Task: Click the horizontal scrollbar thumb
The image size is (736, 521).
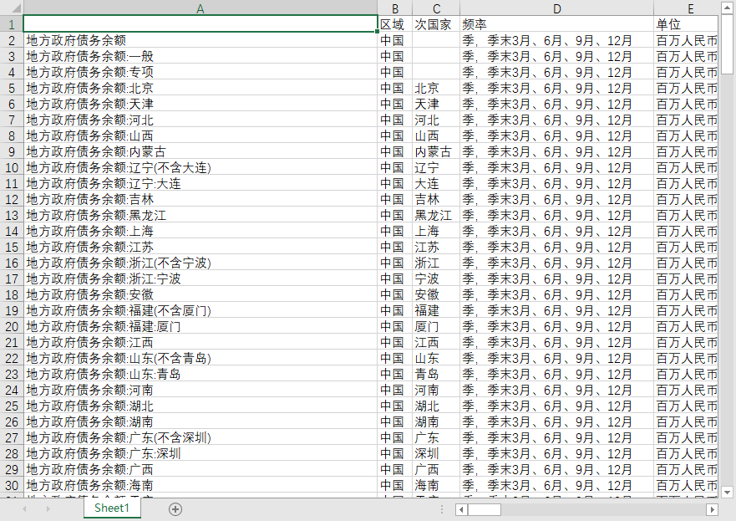Action: pos(485,509)
